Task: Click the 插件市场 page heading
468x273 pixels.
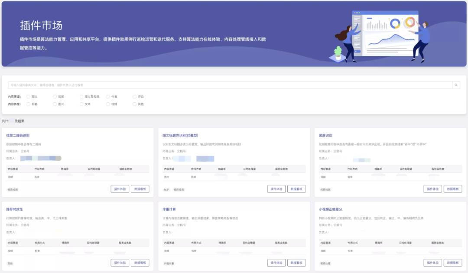Action: [x=41, y=26]
